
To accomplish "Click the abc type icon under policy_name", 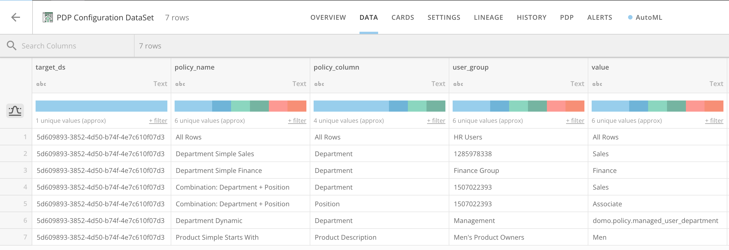I will click(180, 84).
